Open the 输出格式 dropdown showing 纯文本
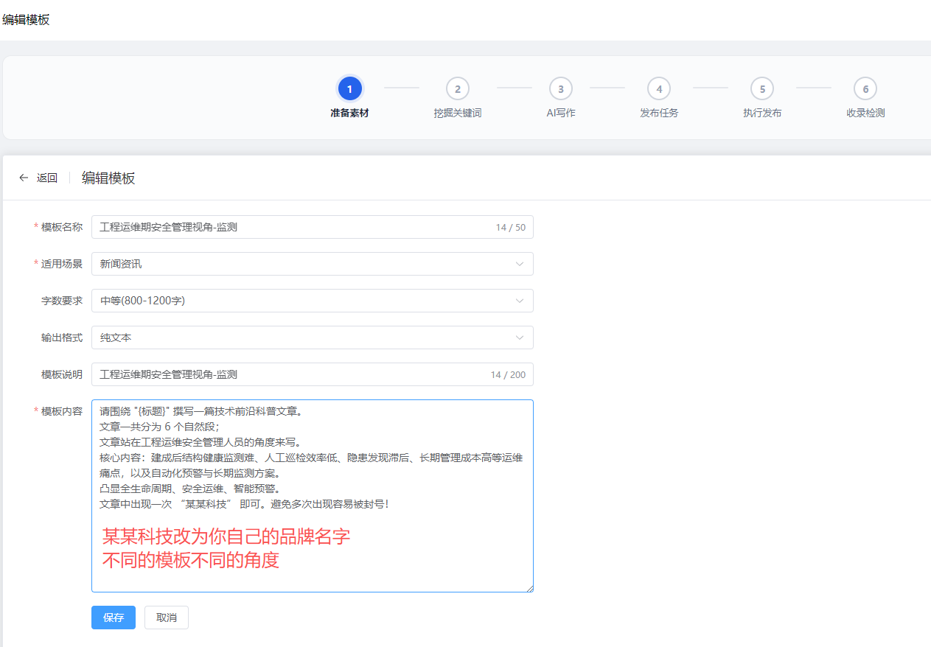The height and width of the screenshot is (647, 931). (312, 337)
